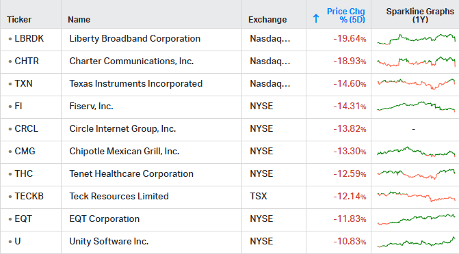This screenshot has height=254, width=459.
Task: Sort the table by Ticker header
Action: point(19,20)
